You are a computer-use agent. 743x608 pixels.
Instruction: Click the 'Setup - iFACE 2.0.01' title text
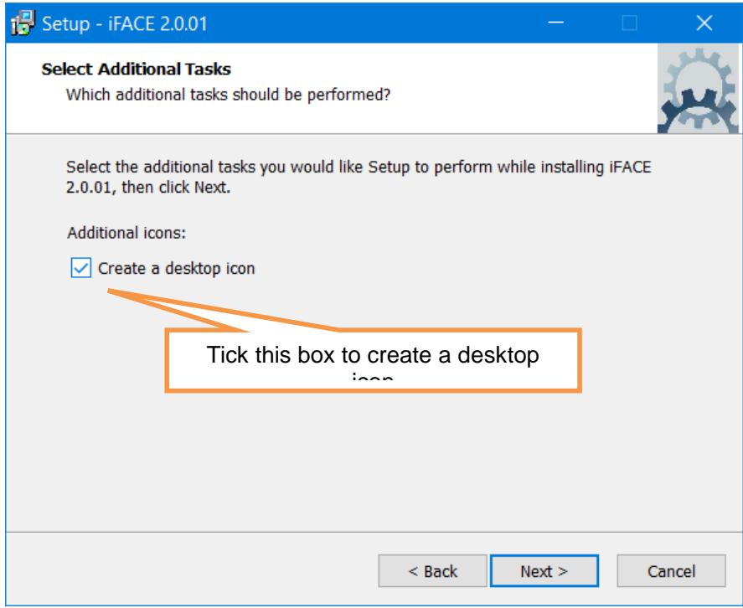tap(125, 23)
